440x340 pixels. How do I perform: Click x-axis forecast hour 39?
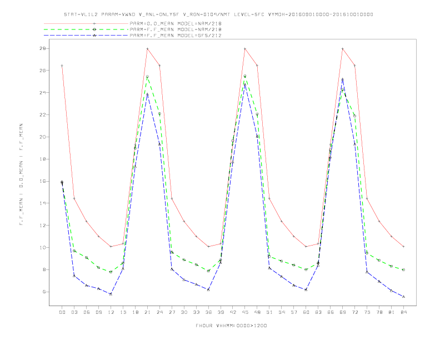click(x=221, y=312)
